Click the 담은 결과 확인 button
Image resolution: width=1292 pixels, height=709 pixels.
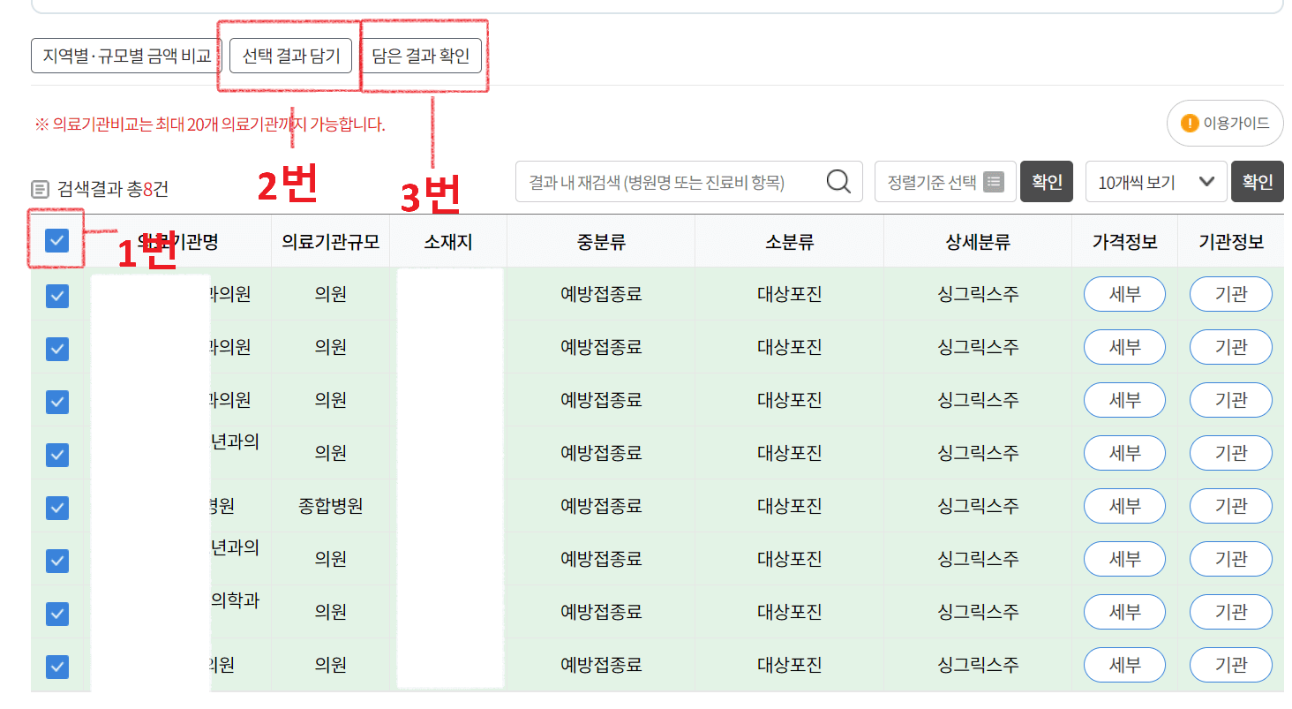pyautogui.click(x=424, y=55)
